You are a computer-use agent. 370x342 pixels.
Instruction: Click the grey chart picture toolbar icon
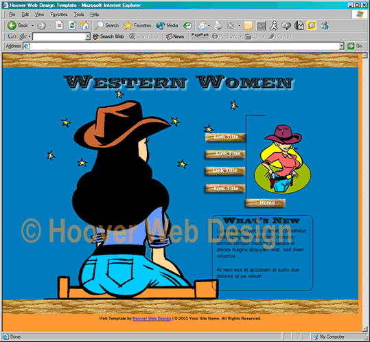[x=261, y=25]
